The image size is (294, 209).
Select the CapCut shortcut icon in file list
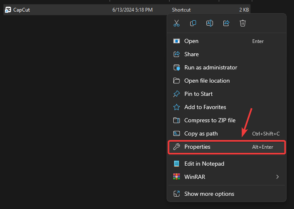pyautogui.click(x=8, y=10)
